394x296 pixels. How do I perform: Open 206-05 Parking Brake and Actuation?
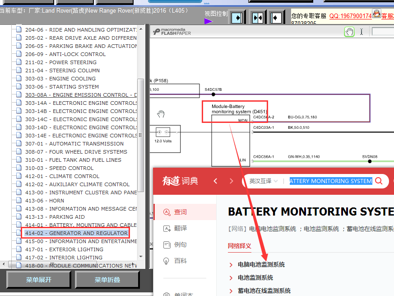click(x=81, y=46)
